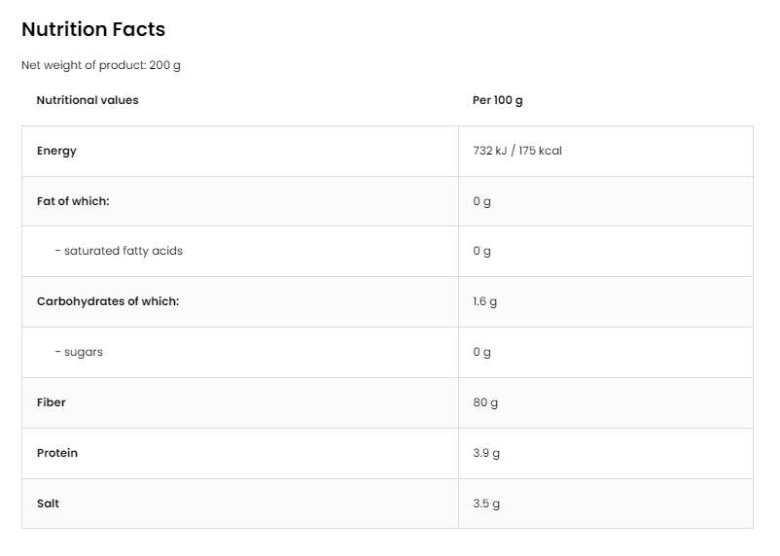Click the sugars row label
The height and width of the screenshot is (556, 780).
[x=79, y=352]
